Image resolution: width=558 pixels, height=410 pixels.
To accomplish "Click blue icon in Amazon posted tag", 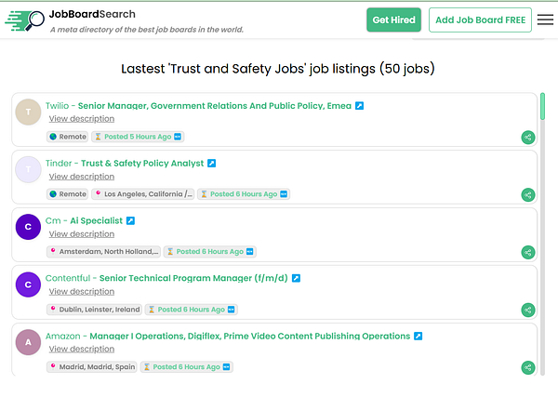I will pyautogui.click(x=226, y=367).
